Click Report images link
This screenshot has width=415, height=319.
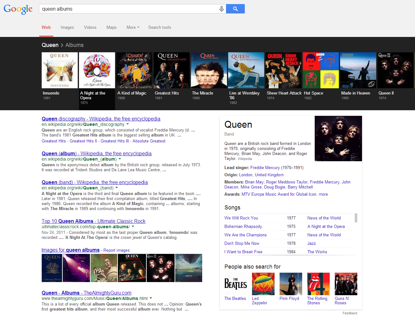[117, 250]
